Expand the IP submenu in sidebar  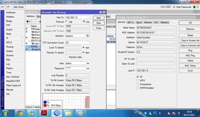(x=22, y=38)
